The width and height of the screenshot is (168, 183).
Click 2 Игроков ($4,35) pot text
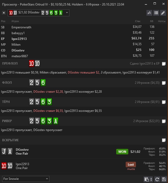tap(147, 83)
